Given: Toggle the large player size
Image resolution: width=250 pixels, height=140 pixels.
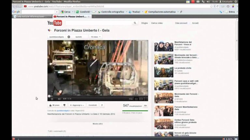Looking at the screenshot, I should [141, 99].
